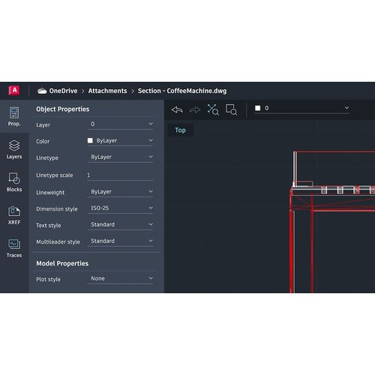
Task: Select the Zoom window icon
Action: pos(231,109)
